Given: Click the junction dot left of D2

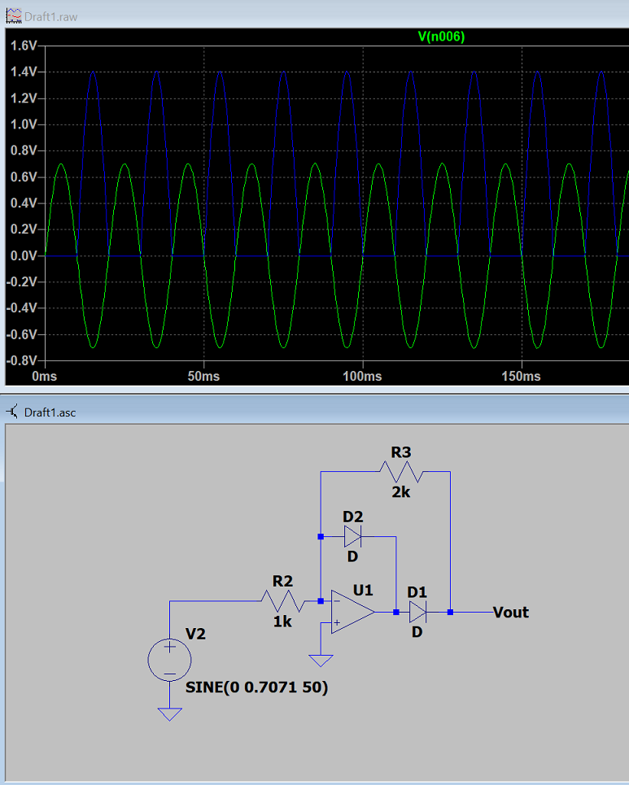Looking at the screenshot, I should 321,537.
